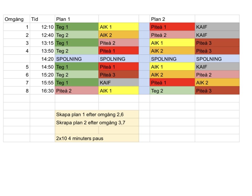Click the Omgång column header cell
252x196 pixels.
(17, 19)
